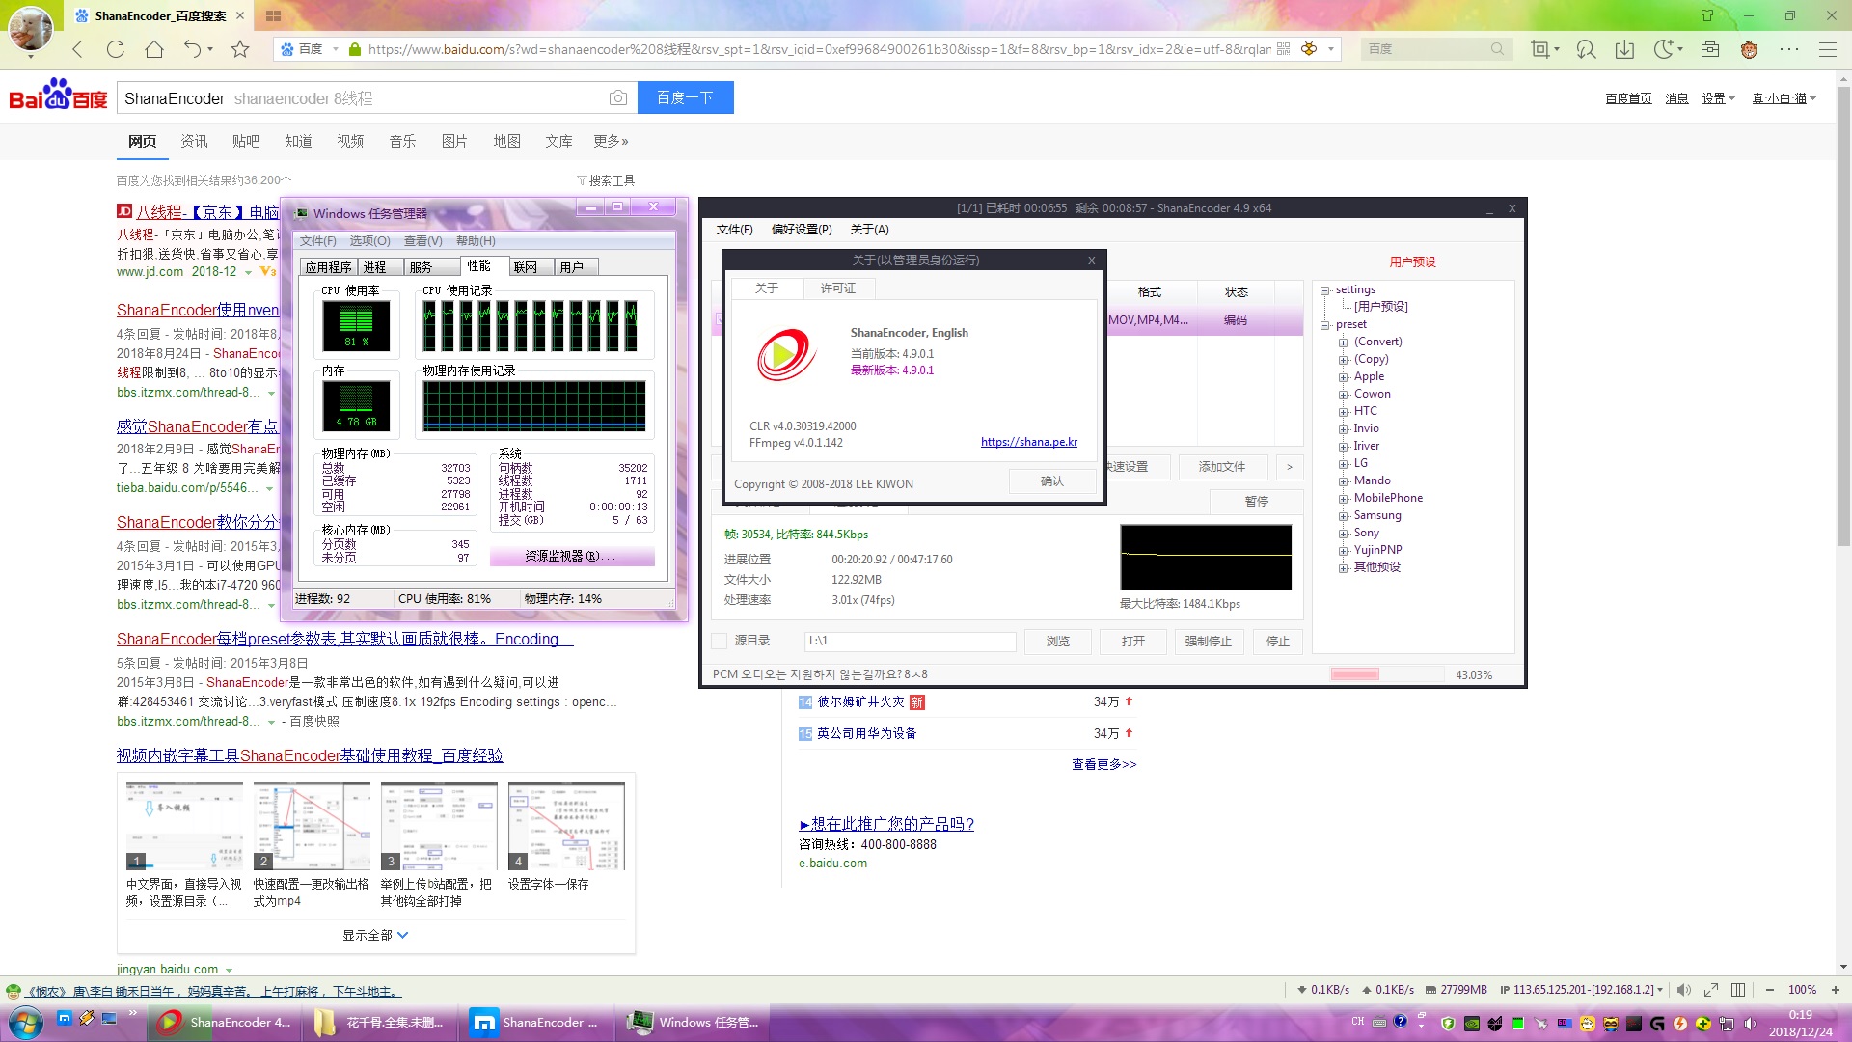Open the browser downloads icon
This screenshot has width=1852, height=1042.
click(1624, 49)
